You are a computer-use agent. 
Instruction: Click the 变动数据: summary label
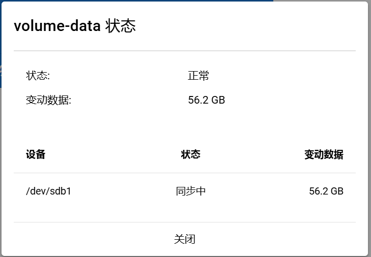(x=48, y=100)
